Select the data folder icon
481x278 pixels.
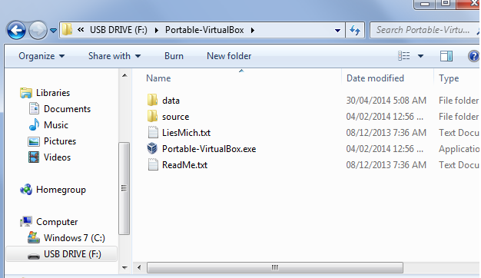[152, 101]
